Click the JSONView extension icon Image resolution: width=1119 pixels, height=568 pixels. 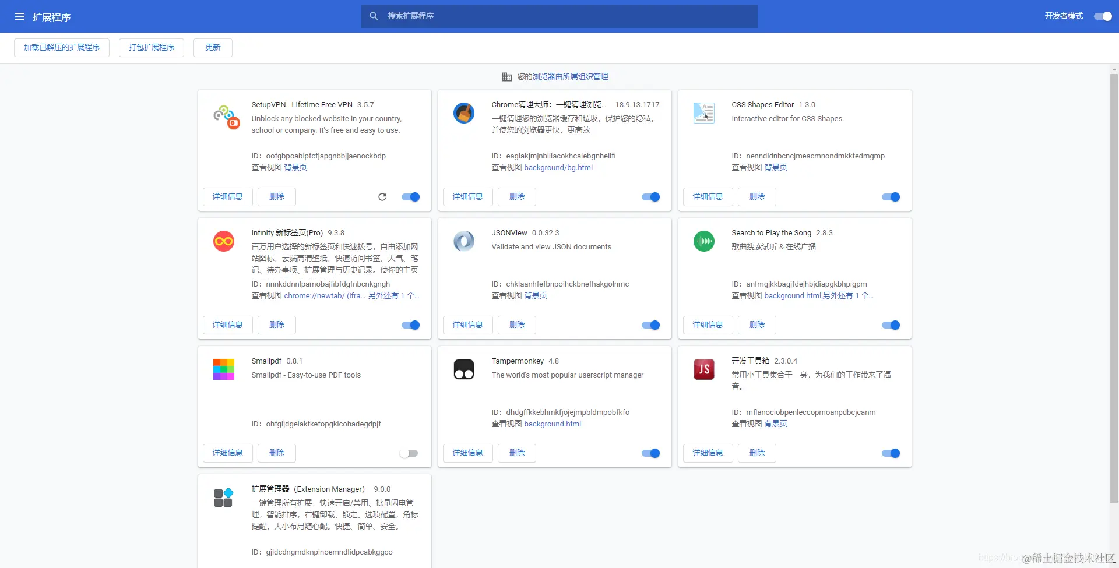tap(464, 241)
